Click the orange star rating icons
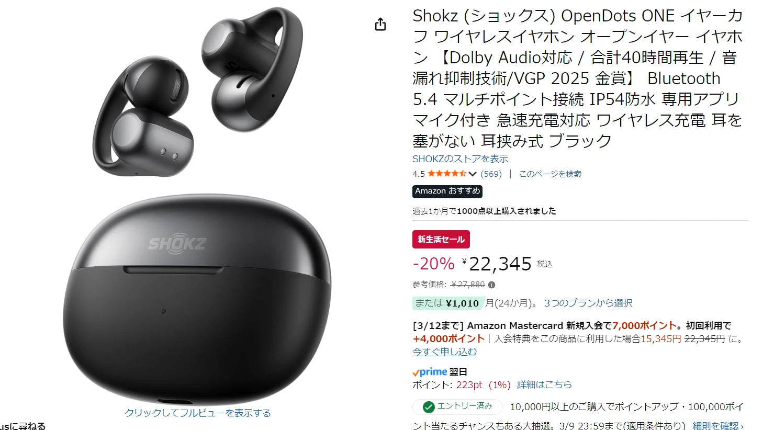Image resolution: width=763 pixels, height=430 pixels. (x=447, y=174)
